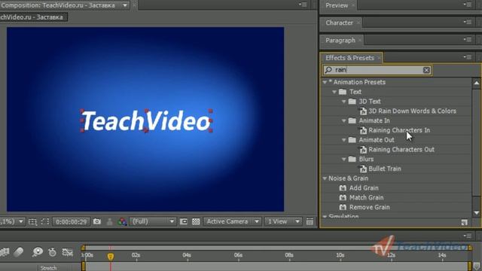Open the resolution (Full) dropdown
482x271 pixels.
[x=153, y=221]
